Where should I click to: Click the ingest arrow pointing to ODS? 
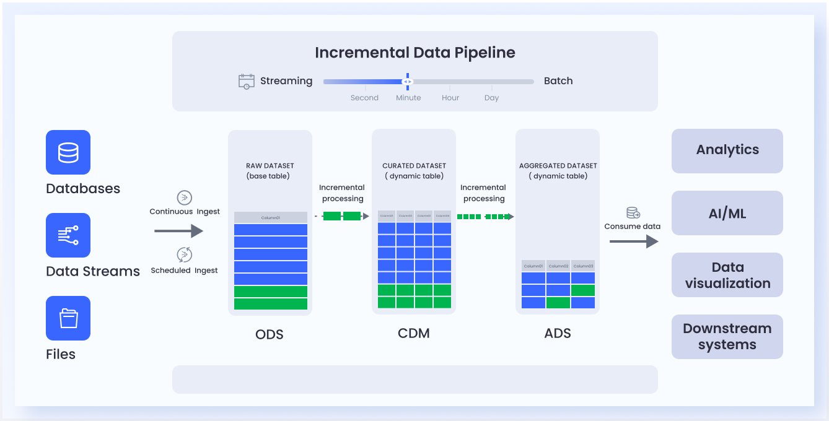pyautogui.click(x=178, y=231)
